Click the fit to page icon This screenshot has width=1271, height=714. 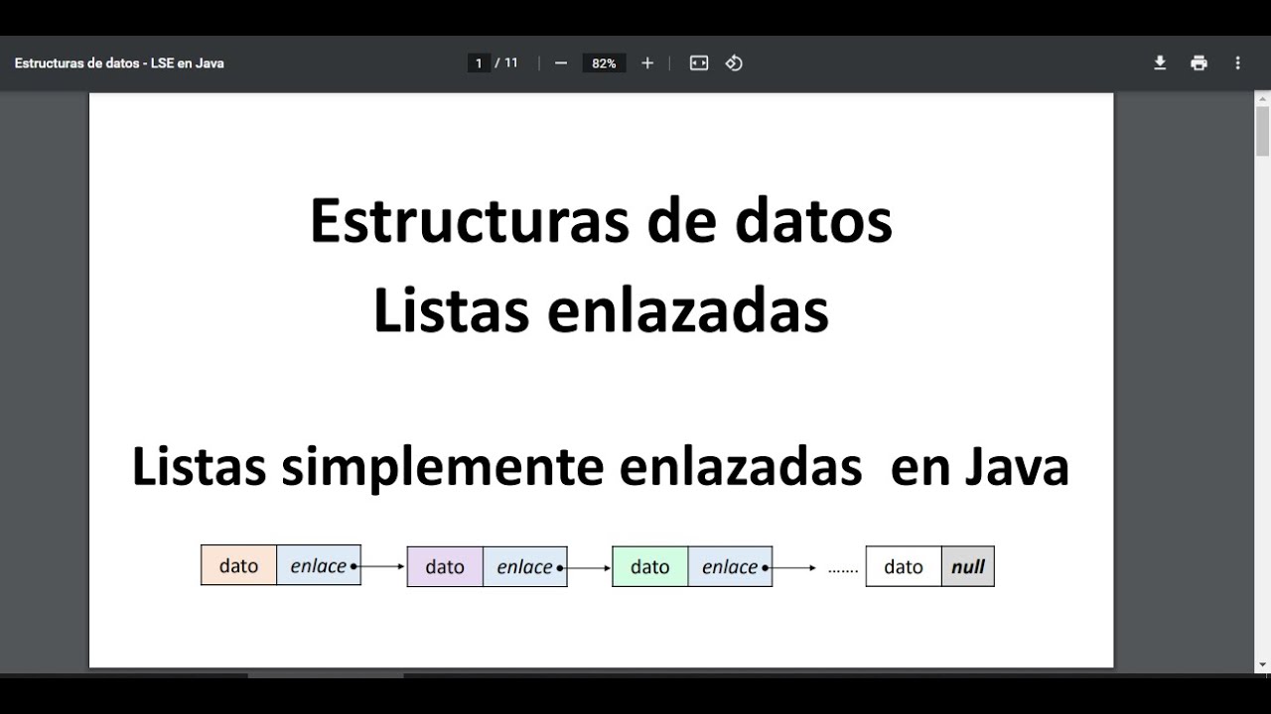click(699, 62)
